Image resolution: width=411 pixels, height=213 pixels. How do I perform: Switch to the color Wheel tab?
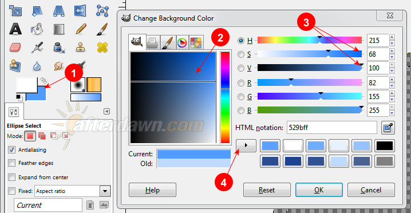[182, 43]
